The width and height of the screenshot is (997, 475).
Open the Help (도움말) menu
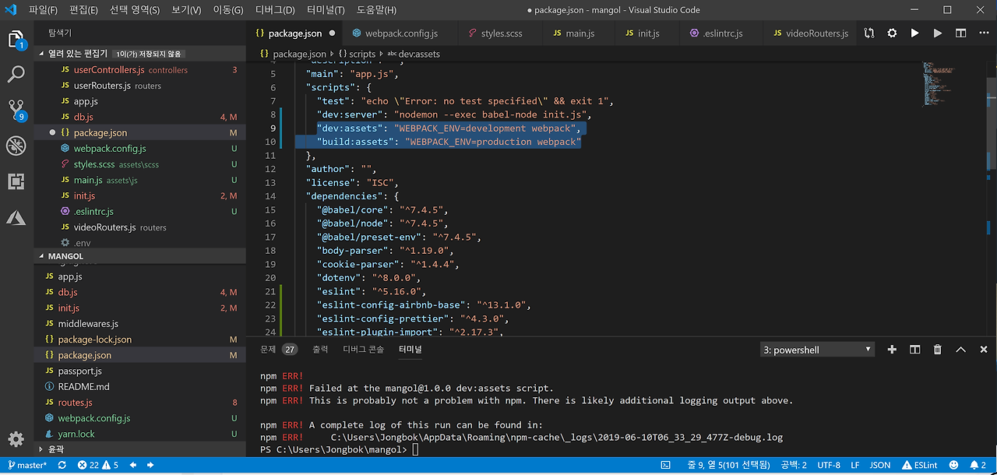pos(376,10)
